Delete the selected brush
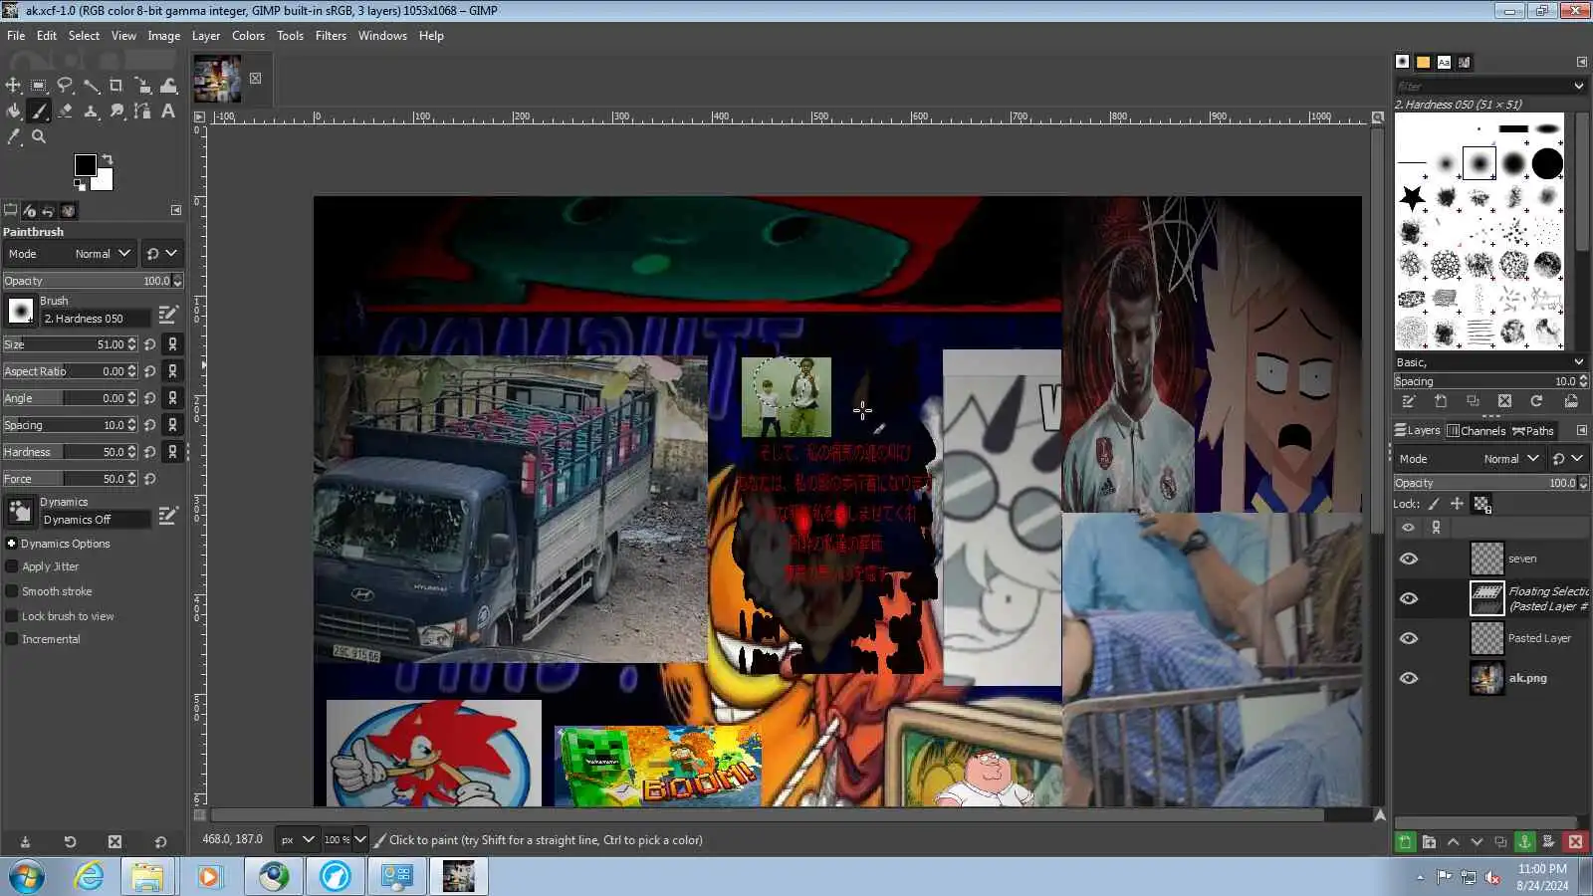The height and width of the screenshot is (896, 1593). click(x=1504, y=401)
